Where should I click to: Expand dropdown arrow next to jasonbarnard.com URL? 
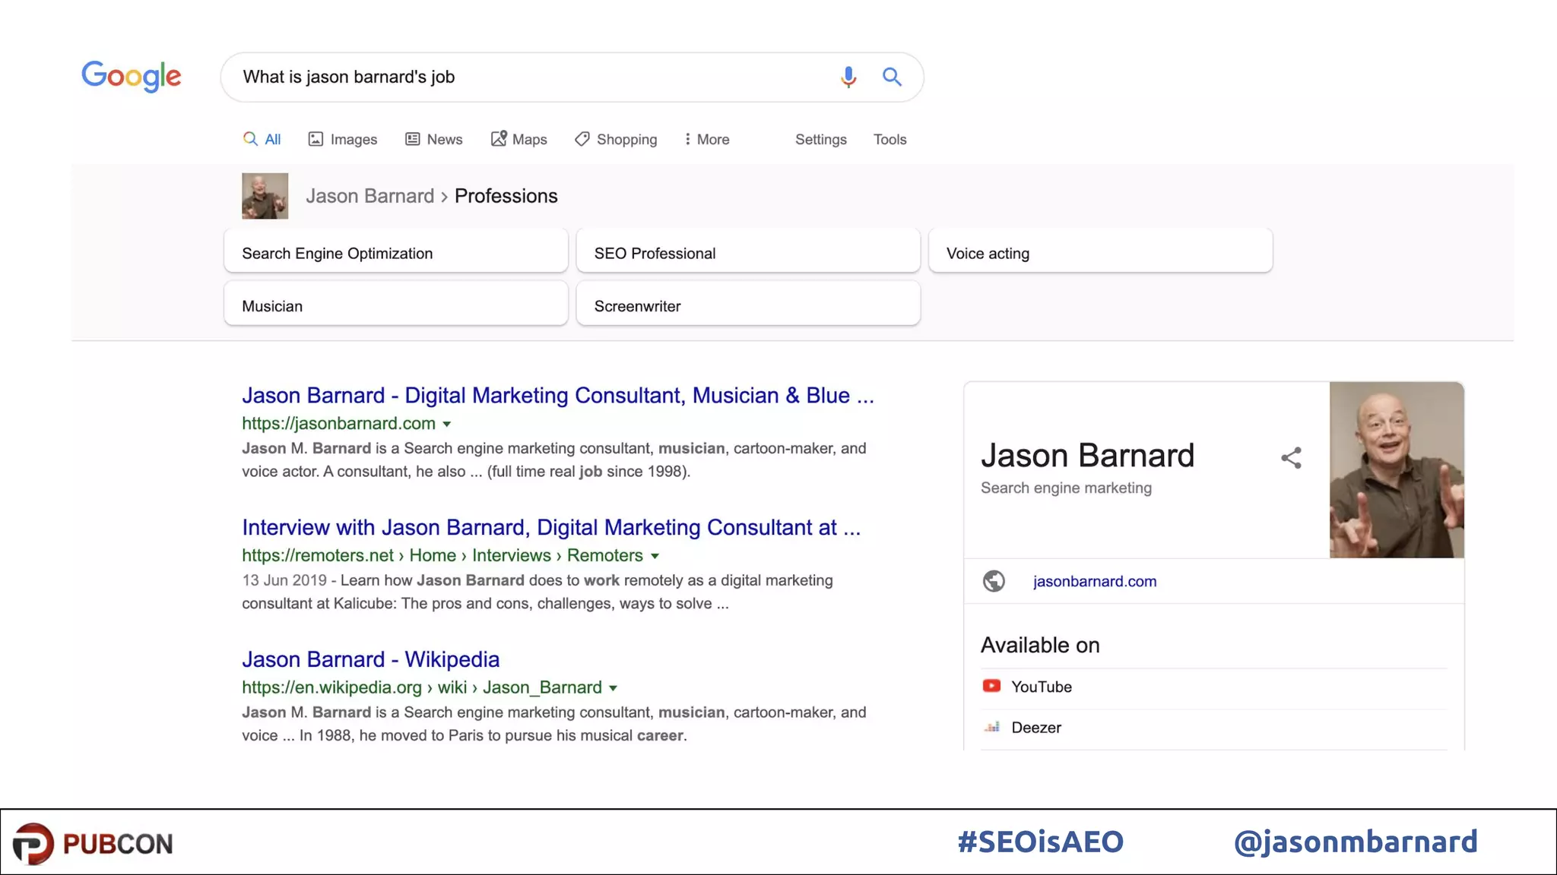447,424
